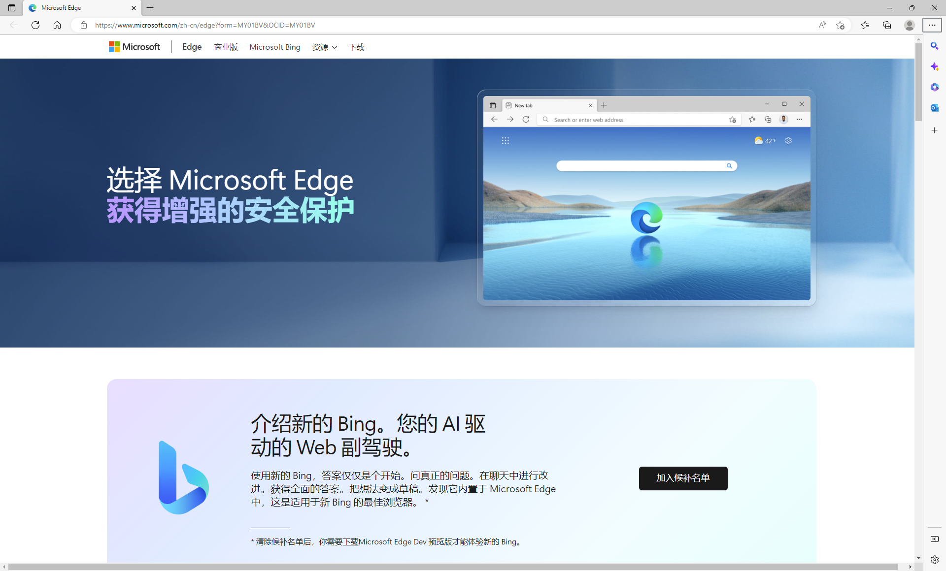
Task: Open the 下载 nav link
Action: click(x=356, y=47)
